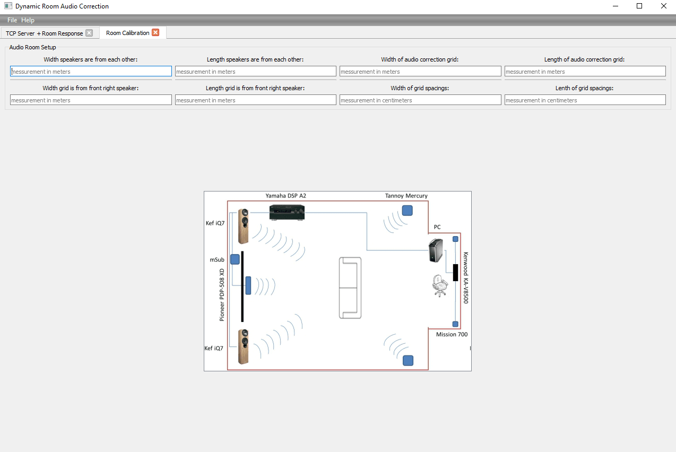
Task: Click the 'Tannoy Mercury' label
Action: 406,196
